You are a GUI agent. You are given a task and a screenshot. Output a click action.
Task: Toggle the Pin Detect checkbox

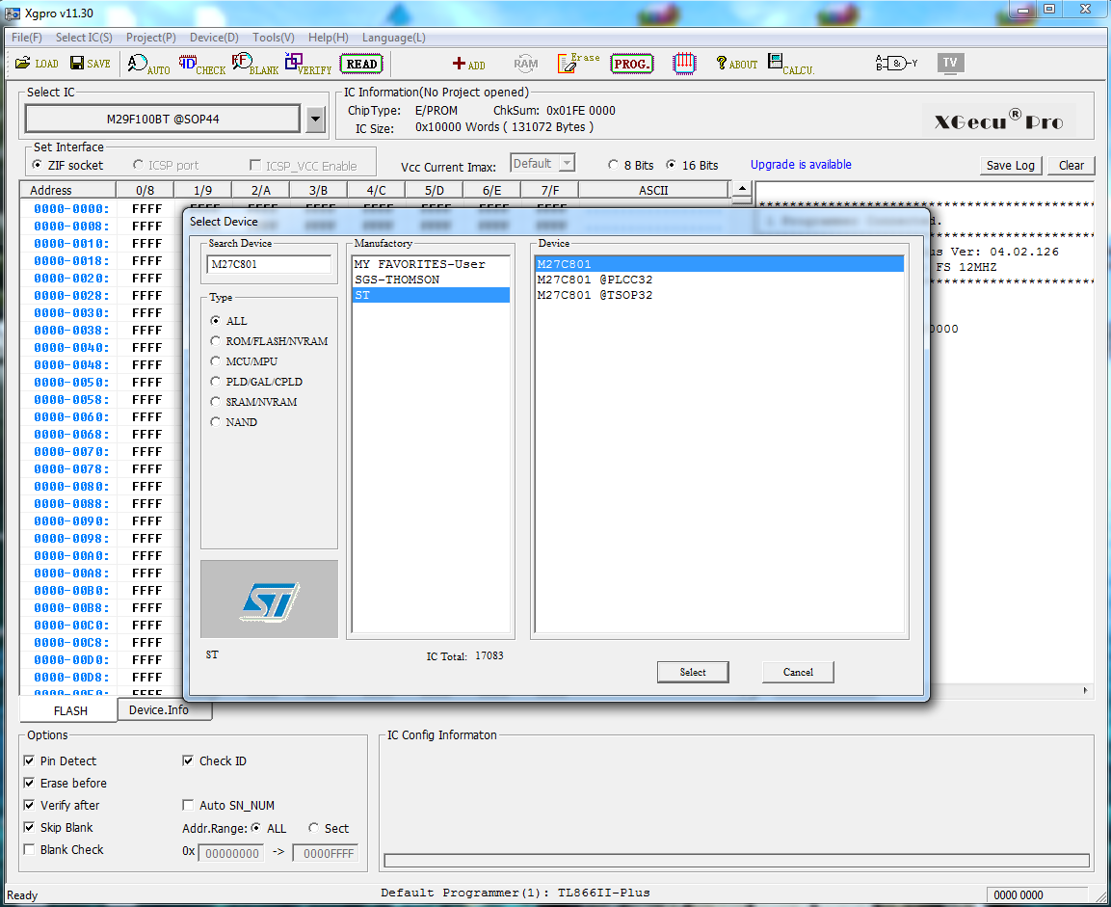click(29, 760)
